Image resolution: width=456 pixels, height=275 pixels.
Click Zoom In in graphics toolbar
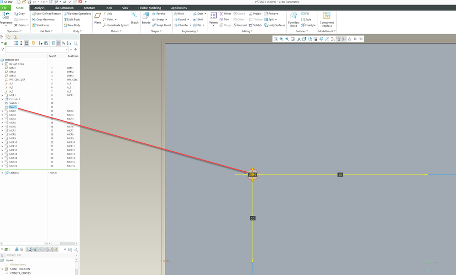(x=281, y=39)
